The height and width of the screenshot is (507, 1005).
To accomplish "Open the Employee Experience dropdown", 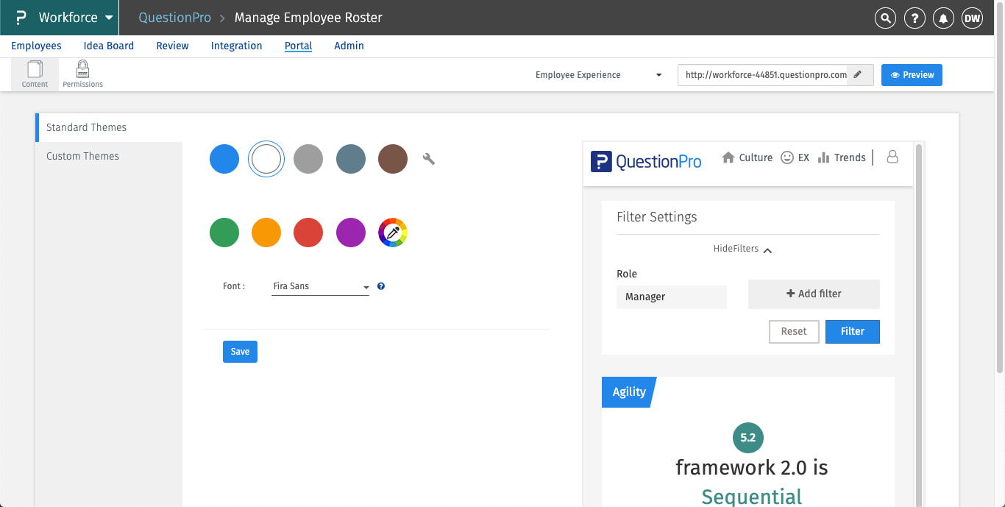I will [598, 75].
